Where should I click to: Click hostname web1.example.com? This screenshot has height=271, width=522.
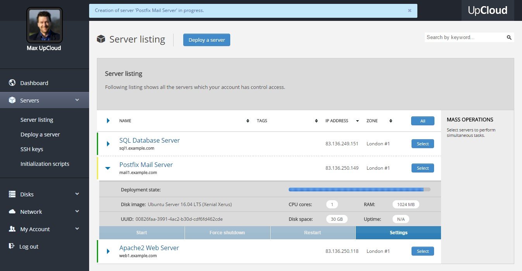tap(138, 256)
